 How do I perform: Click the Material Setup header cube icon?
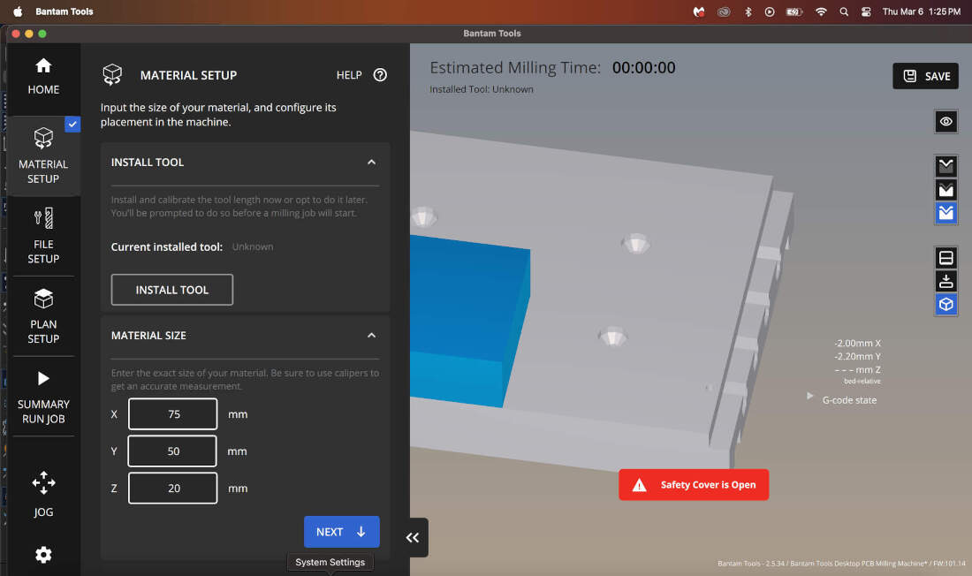(x=112, y=75)
